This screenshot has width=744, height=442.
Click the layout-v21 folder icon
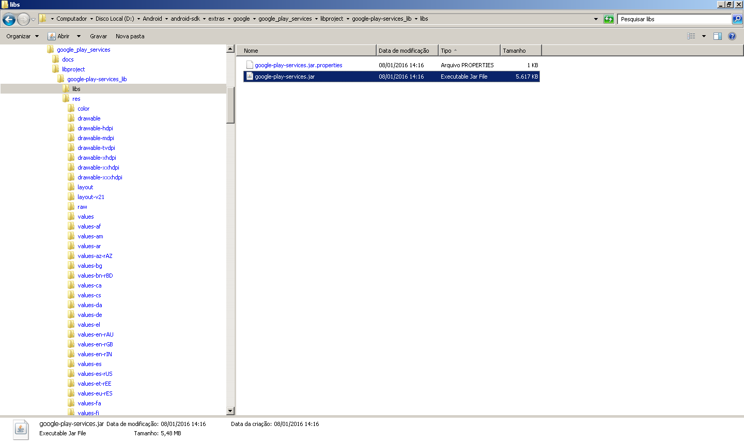pyautogui.click(x=71, y=197)
